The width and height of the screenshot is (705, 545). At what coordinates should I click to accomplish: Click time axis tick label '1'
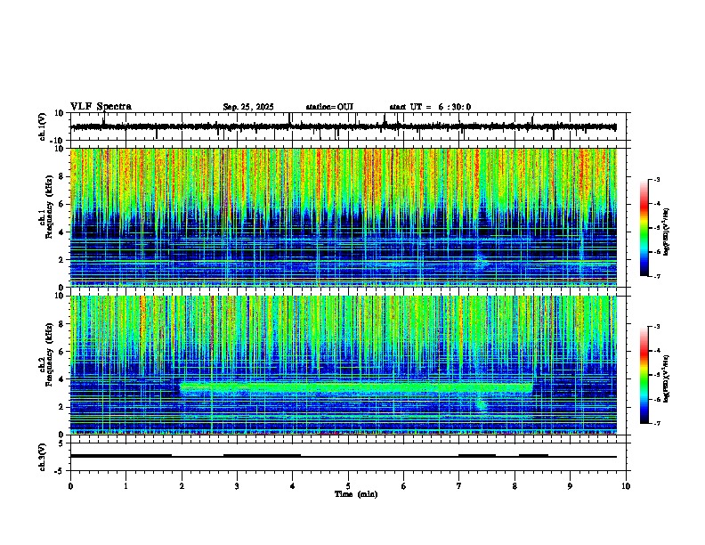[x=126, y=486]
